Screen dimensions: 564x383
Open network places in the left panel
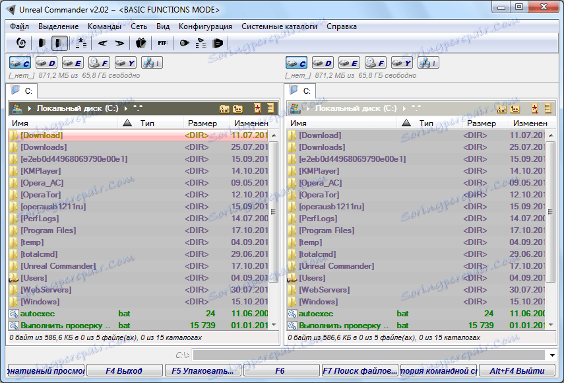pyautogui.click(x=152, y=63)
